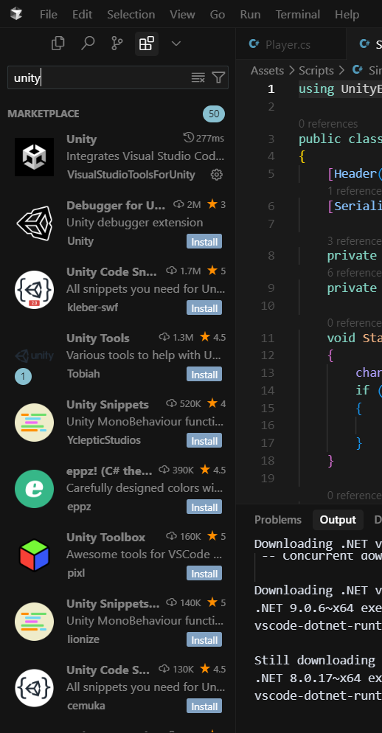Select the Scripts breadcrumb segment

[316, 71]
